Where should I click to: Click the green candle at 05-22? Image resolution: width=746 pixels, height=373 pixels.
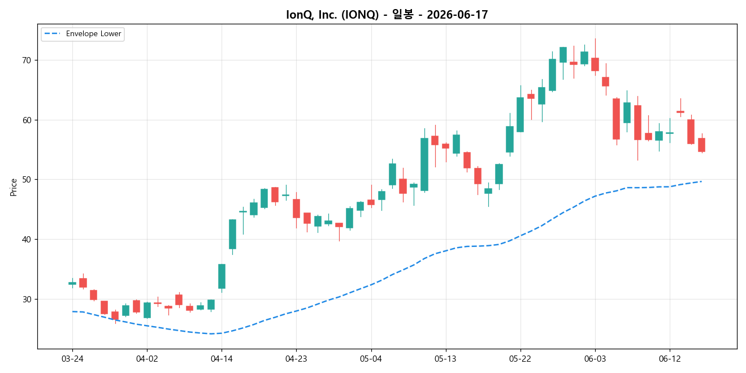[x=520, y=115]
